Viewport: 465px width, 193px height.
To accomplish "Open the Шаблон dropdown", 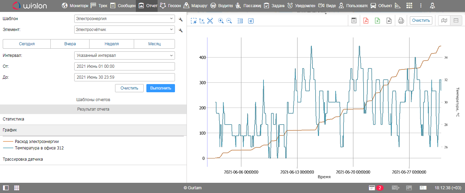I will (124, 19).
